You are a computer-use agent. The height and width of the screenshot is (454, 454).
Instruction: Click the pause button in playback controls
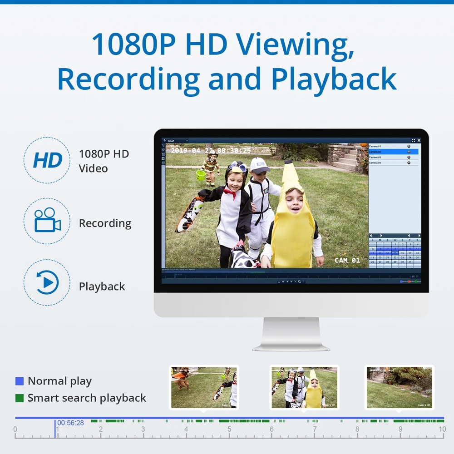(x=291, y=282)
